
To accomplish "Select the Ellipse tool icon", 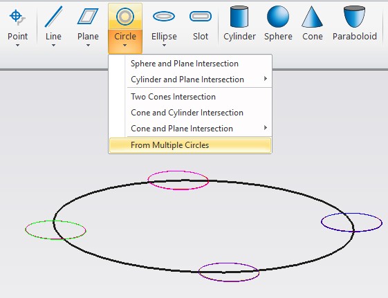I will 164,17.
